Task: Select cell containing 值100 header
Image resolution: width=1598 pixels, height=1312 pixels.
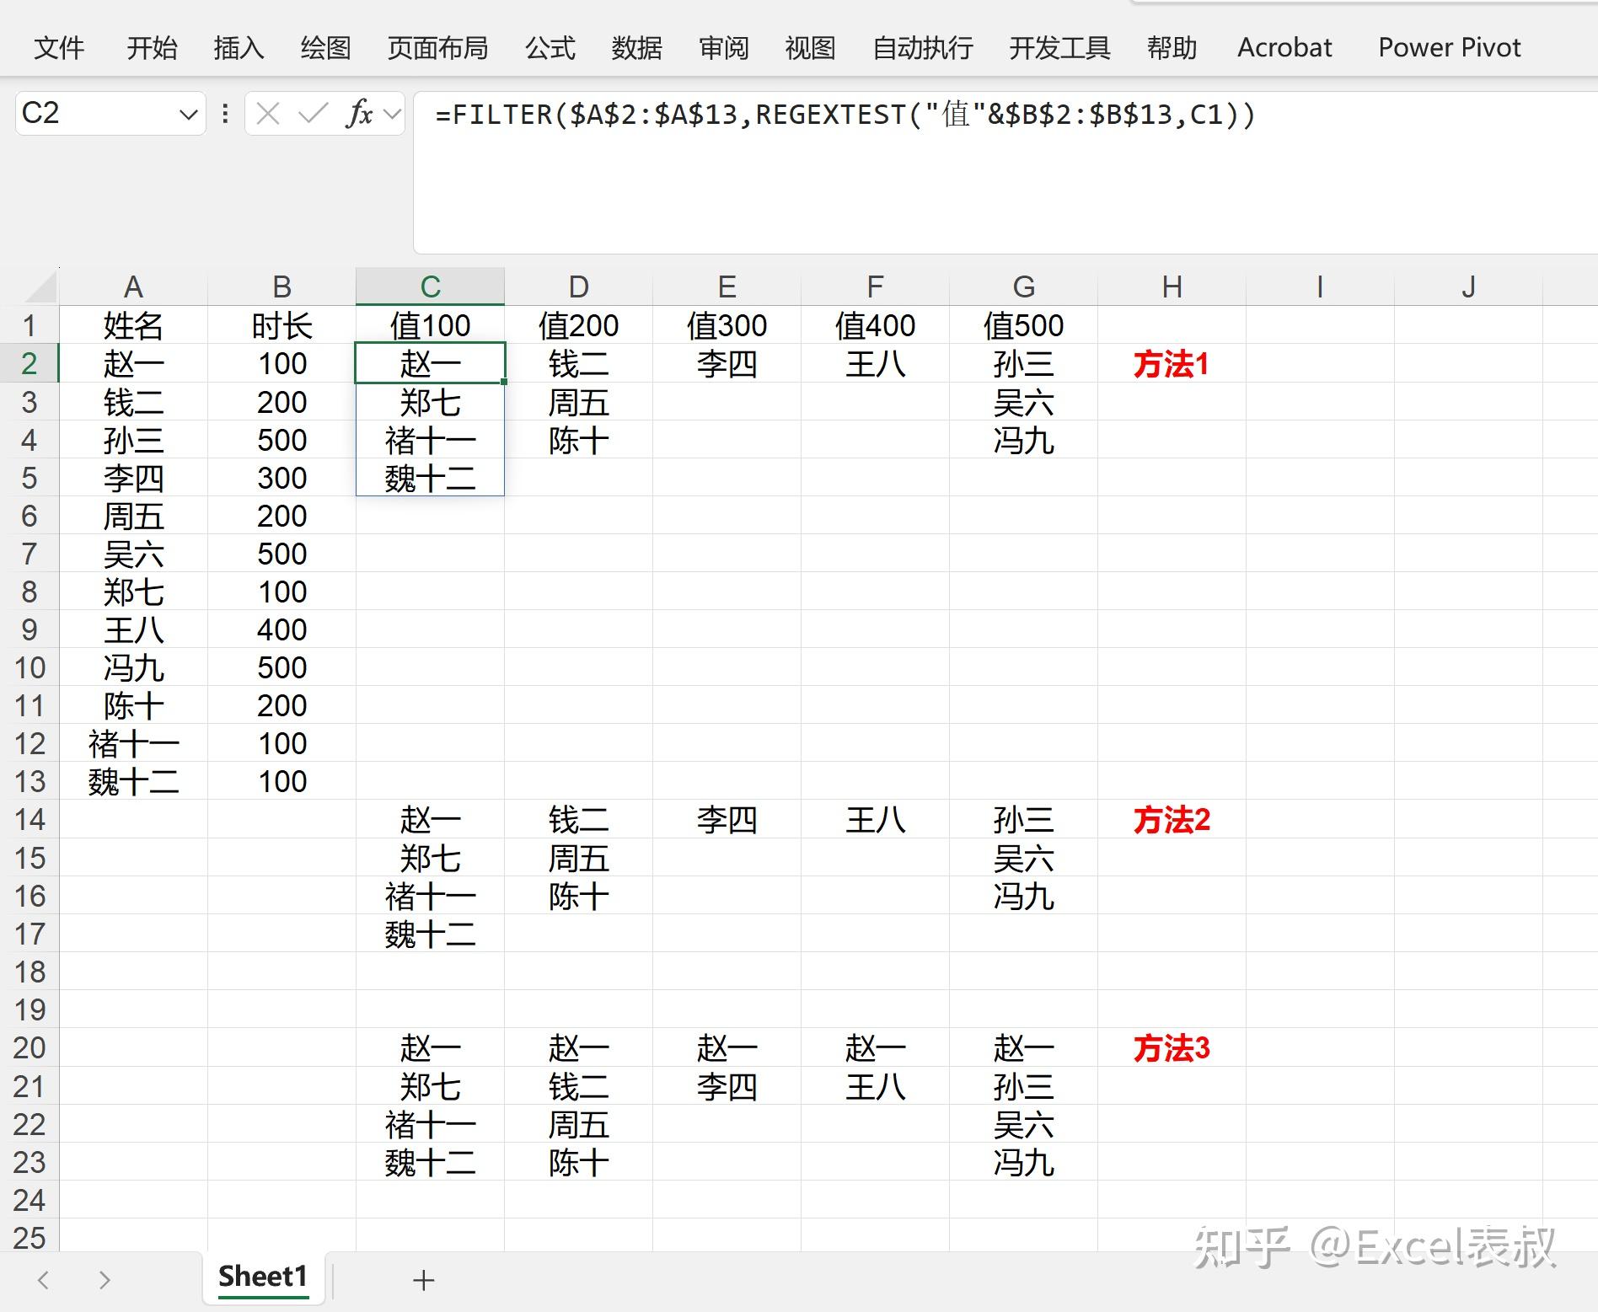Action: [x=430, y=325]
